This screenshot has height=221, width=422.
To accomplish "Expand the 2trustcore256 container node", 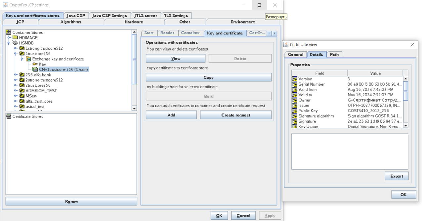I will click(15, 85).
